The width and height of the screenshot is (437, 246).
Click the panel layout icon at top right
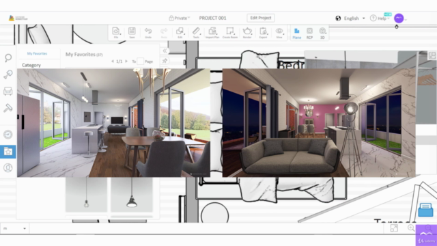point(432,55)
